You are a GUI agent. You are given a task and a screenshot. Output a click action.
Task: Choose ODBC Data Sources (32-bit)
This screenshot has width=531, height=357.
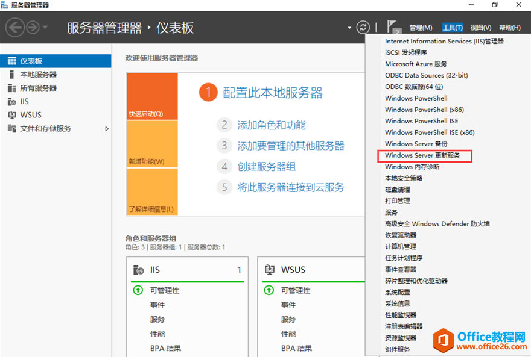pos(427,75)
